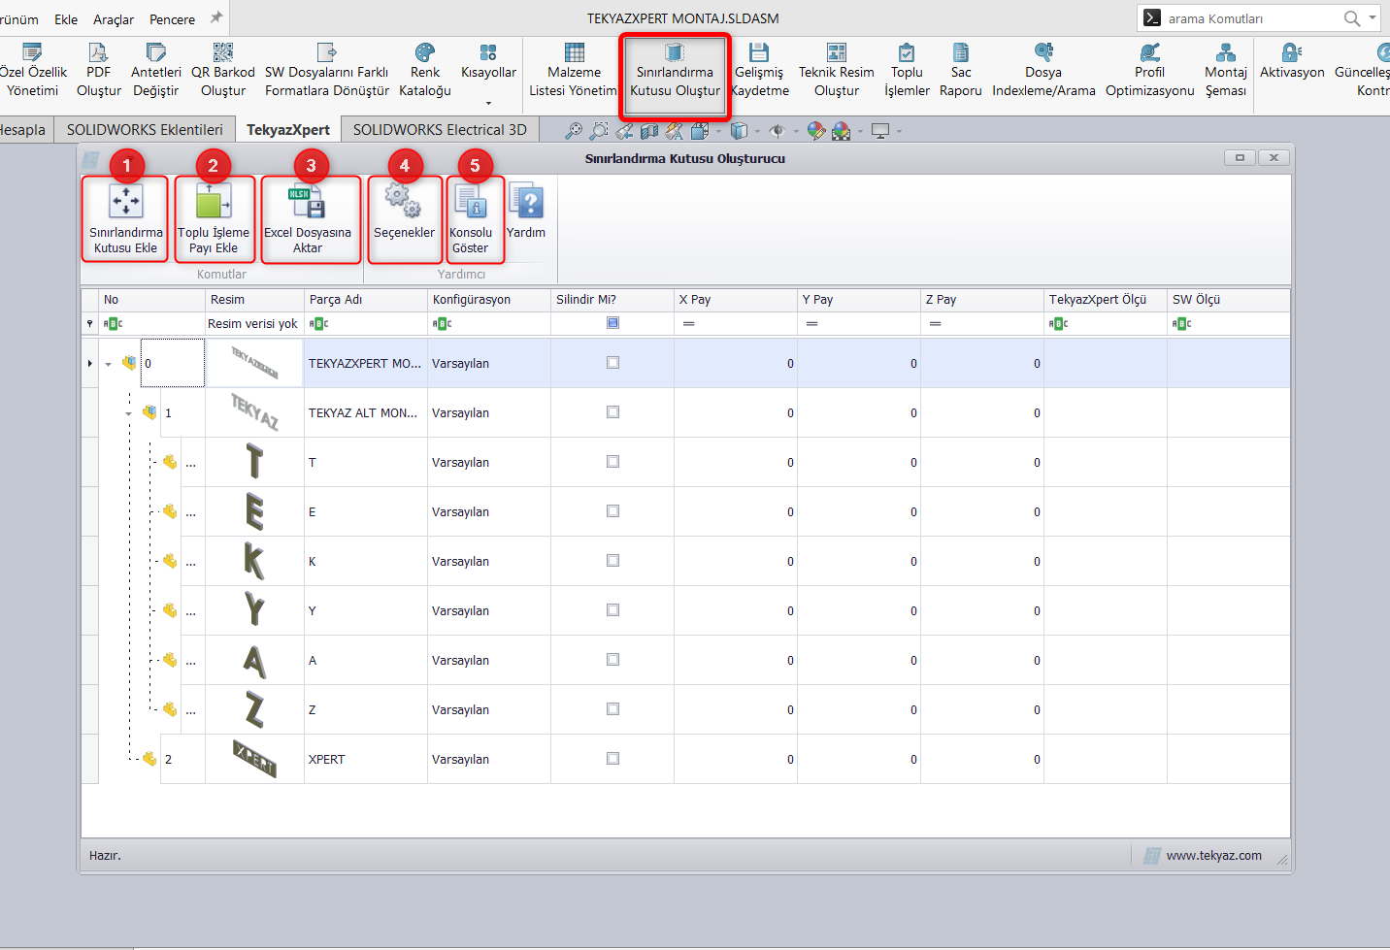
Task: Toggle Silindir Mi checkbox for TEKYAZ ALT MON... row
Action: click(612, 412)
